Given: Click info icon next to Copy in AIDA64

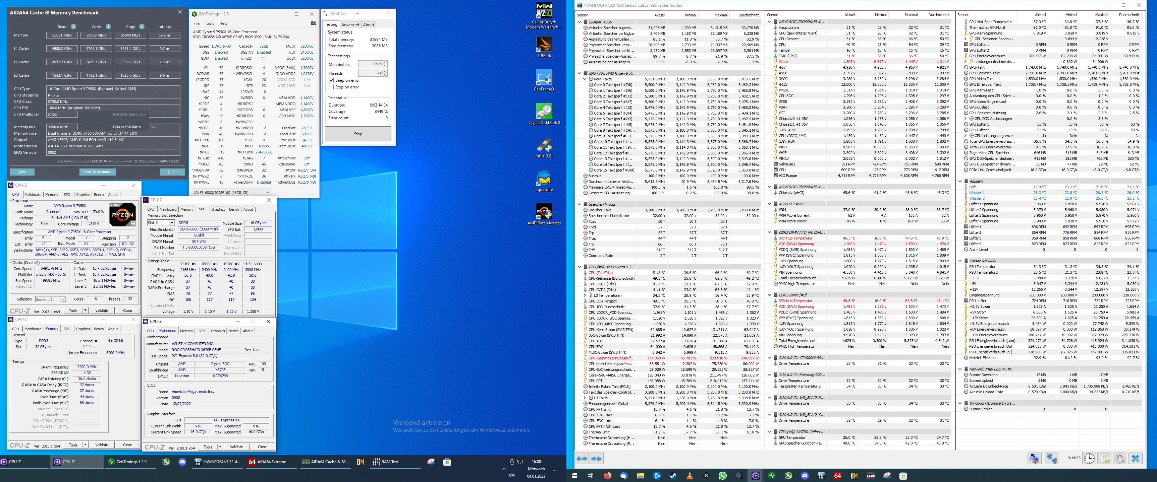Looking at the screenshot, I should point(142,26).
